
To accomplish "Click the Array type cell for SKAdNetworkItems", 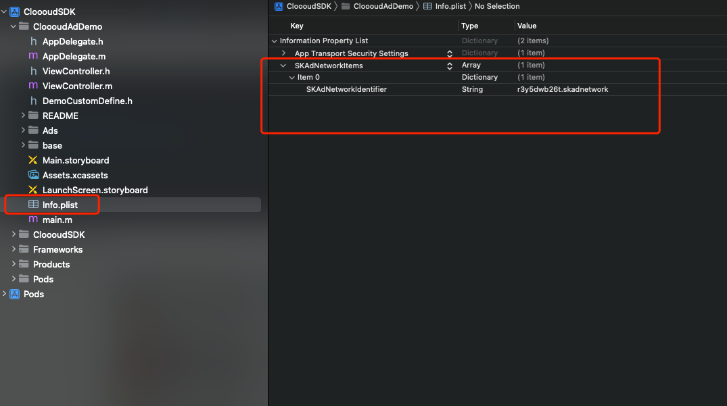I will (x=471, y=66).
